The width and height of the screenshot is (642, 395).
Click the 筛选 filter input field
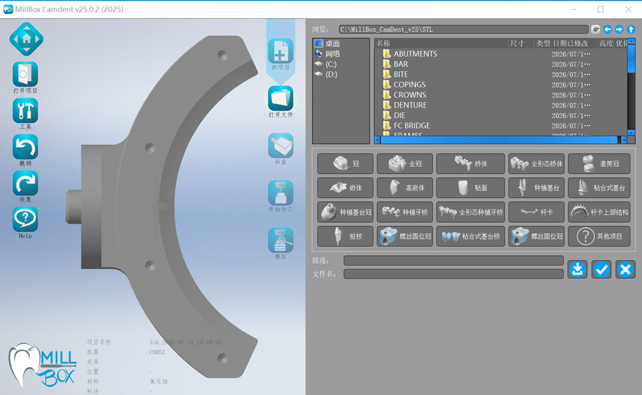[x=454, y=261]
